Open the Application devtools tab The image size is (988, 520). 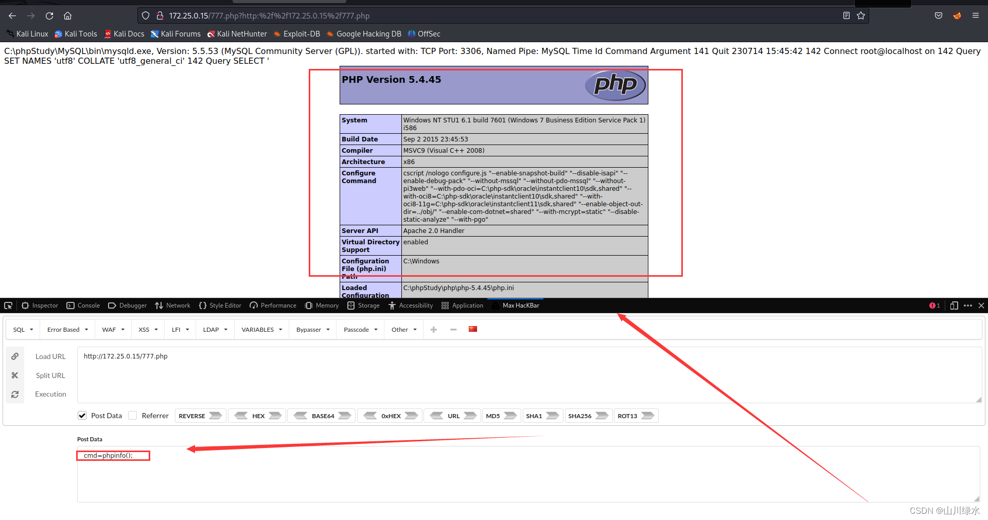(x=463, y=306)
